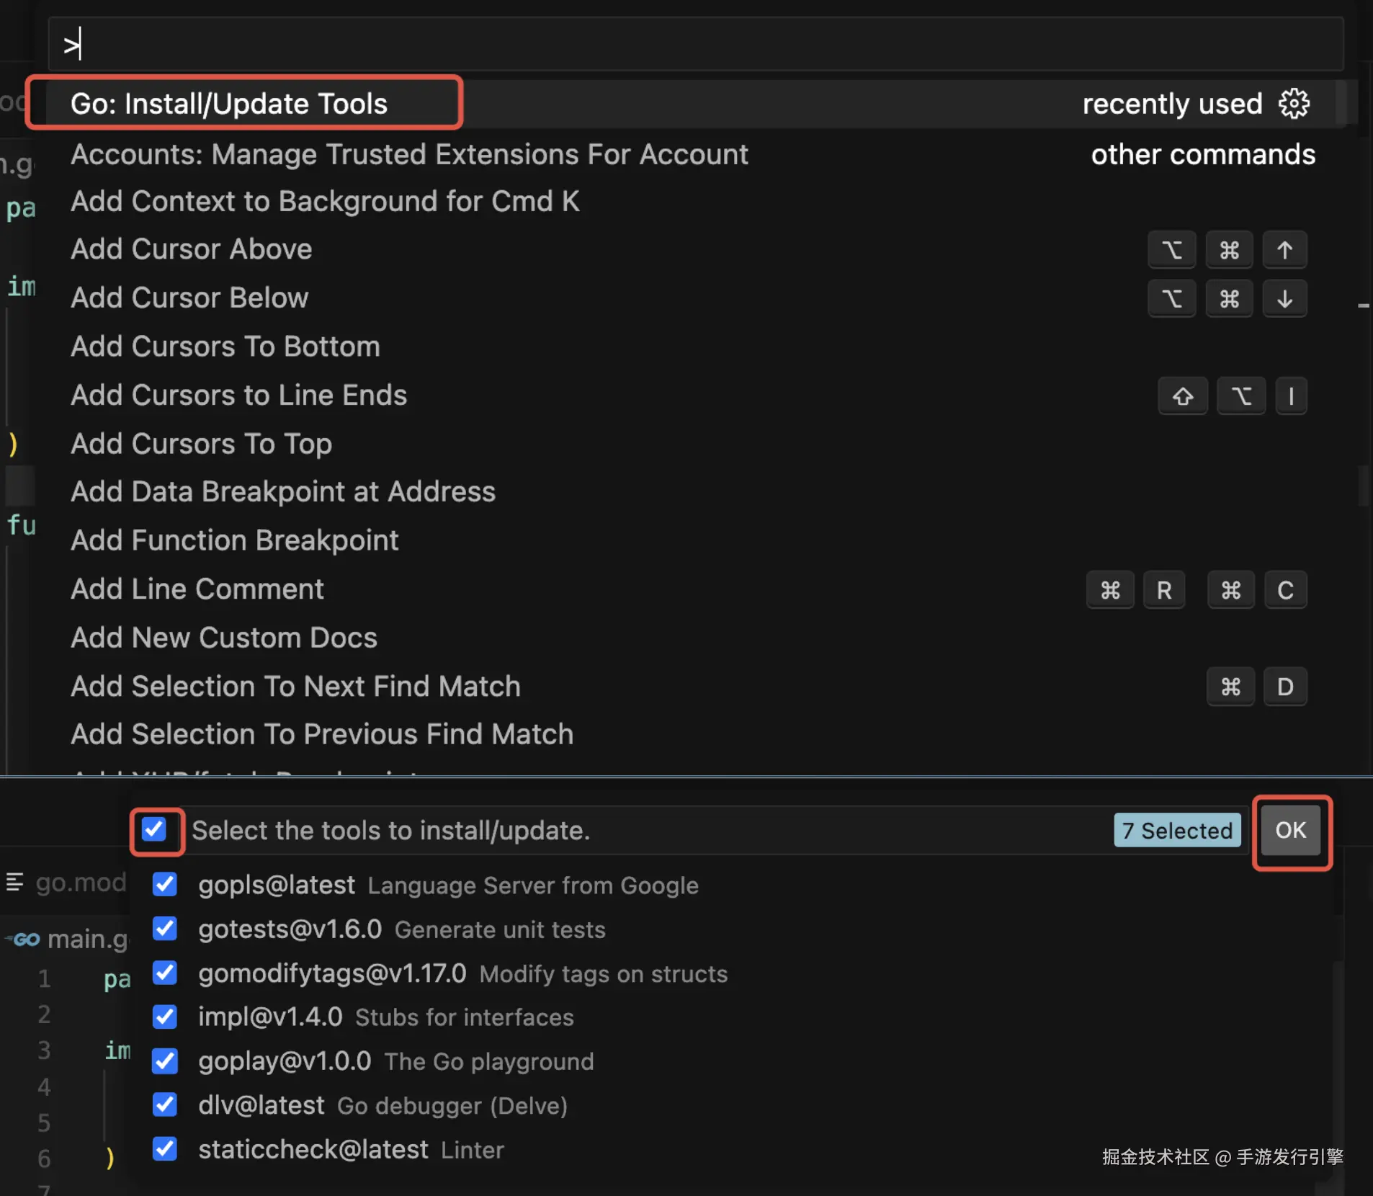Uncheck goplay@v1.0.0 checkbox
This screenshot has height=1196, width=1373.
click(x=165, y=1061)
